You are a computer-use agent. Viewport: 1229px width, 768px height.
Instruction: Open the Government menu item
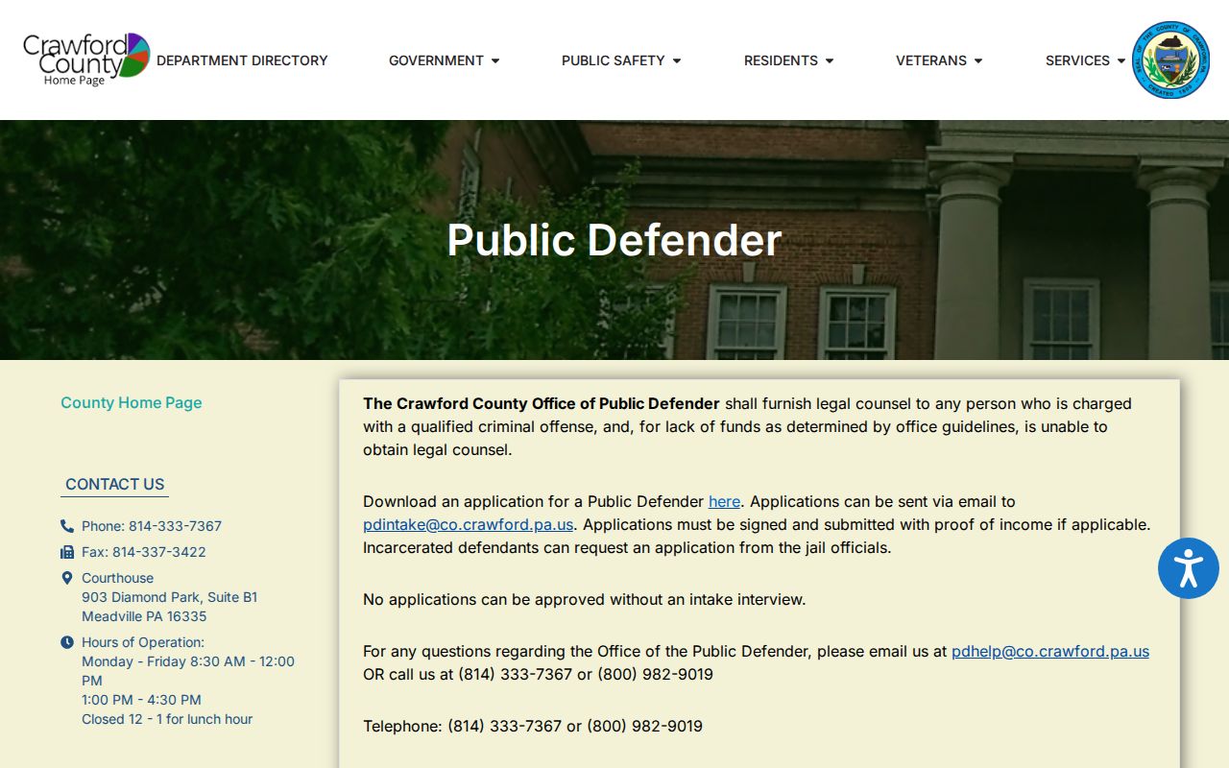pyautogui.click(x=436, y=60)
